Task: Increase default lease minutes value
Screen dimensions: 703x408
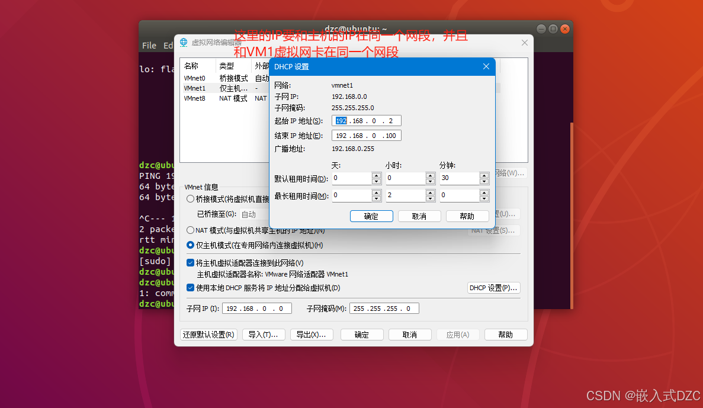Action: [484, 175]
